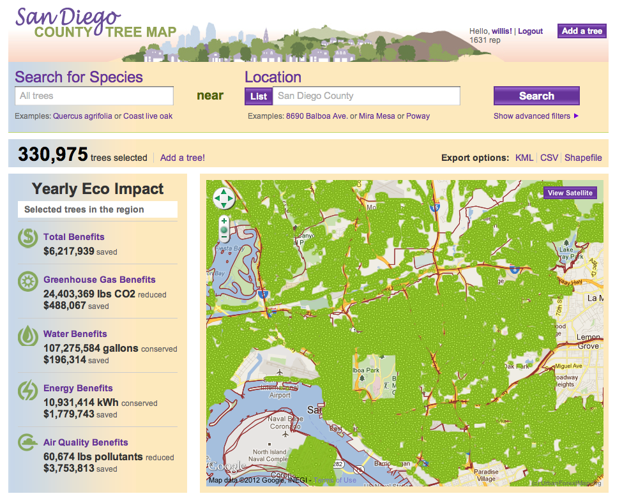Click the Search for Species heading
The image size is (622, 503).
tap(79, 77)
